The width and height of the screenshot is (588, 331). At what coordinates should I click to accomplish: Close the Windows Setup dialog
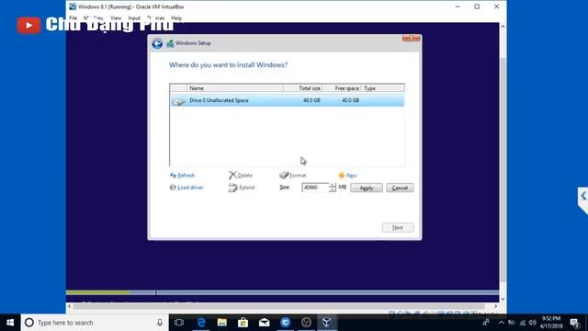point(411,38)
